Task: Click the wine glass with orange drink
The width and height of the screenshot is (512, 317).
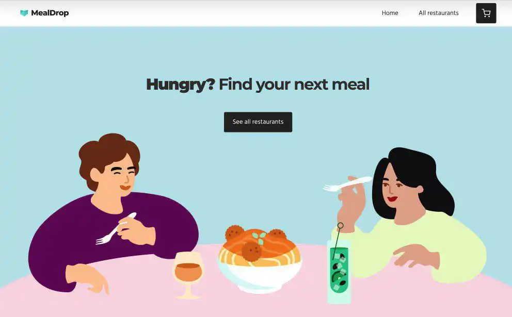Action: coord(188,275)
